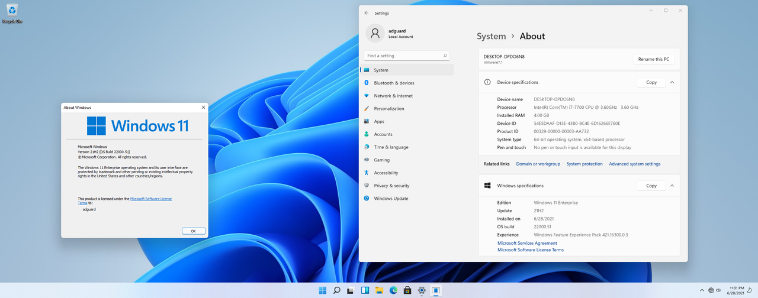Open Advanced system settings link

coord(635,164)
